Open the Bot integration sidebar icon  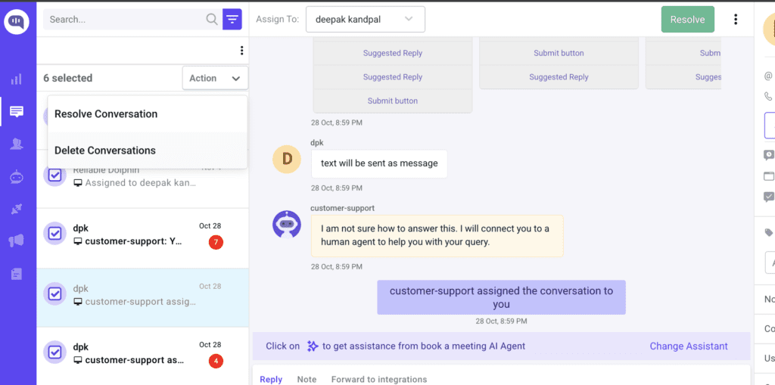point(17,177)
